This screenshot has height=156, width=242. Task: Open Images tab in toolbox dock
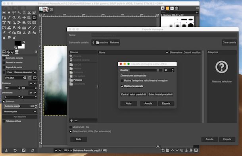17,52
